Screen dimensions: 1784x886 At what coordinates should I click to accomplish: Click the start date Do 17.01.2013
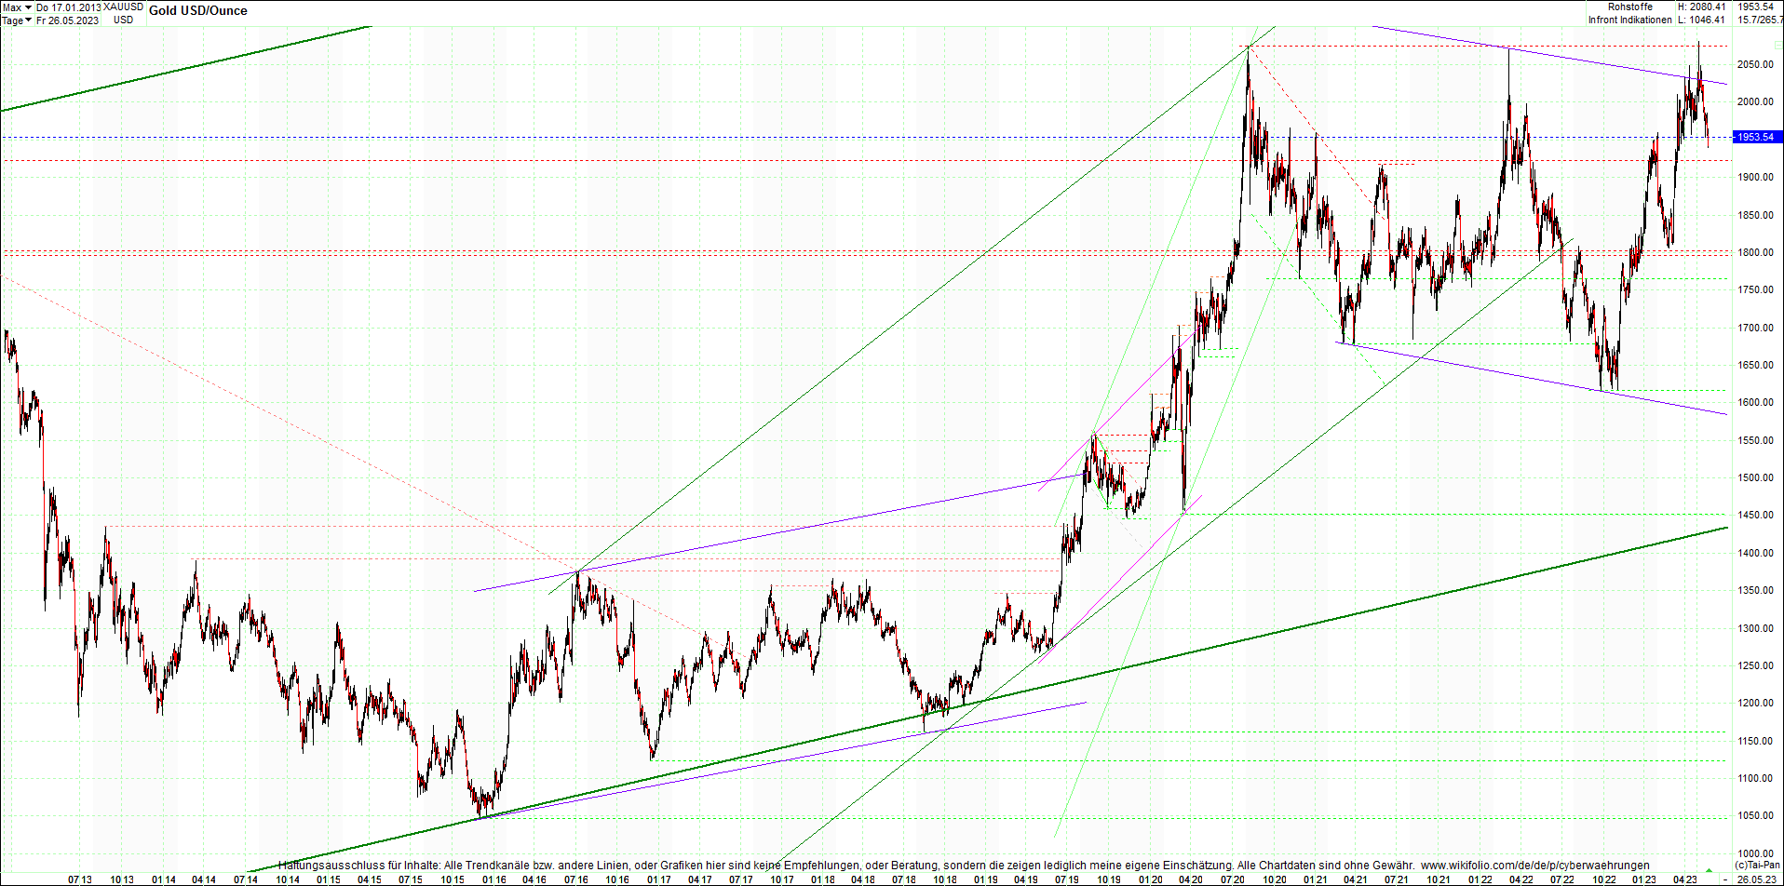pyautogui.click(x=70, y=7)
